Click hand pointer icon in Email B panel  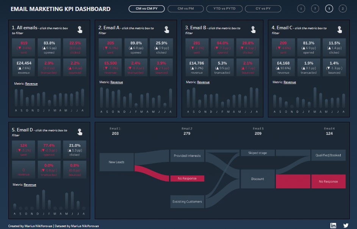[253, 30]
